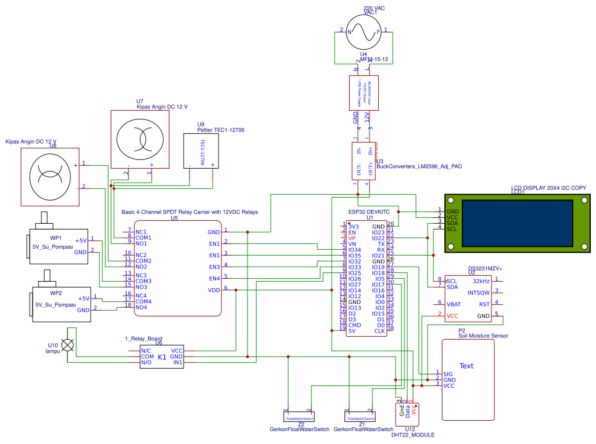Click the 'DHT22_MODULE' label
This screenshot has height=444, width=596.
coord(413,435)
